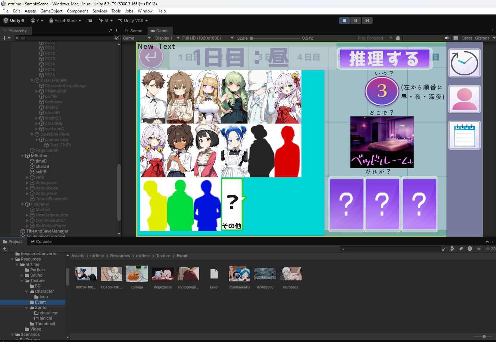
Task: Open the Gizmos dropdown arrow
Action: click(x=493, y=38)
